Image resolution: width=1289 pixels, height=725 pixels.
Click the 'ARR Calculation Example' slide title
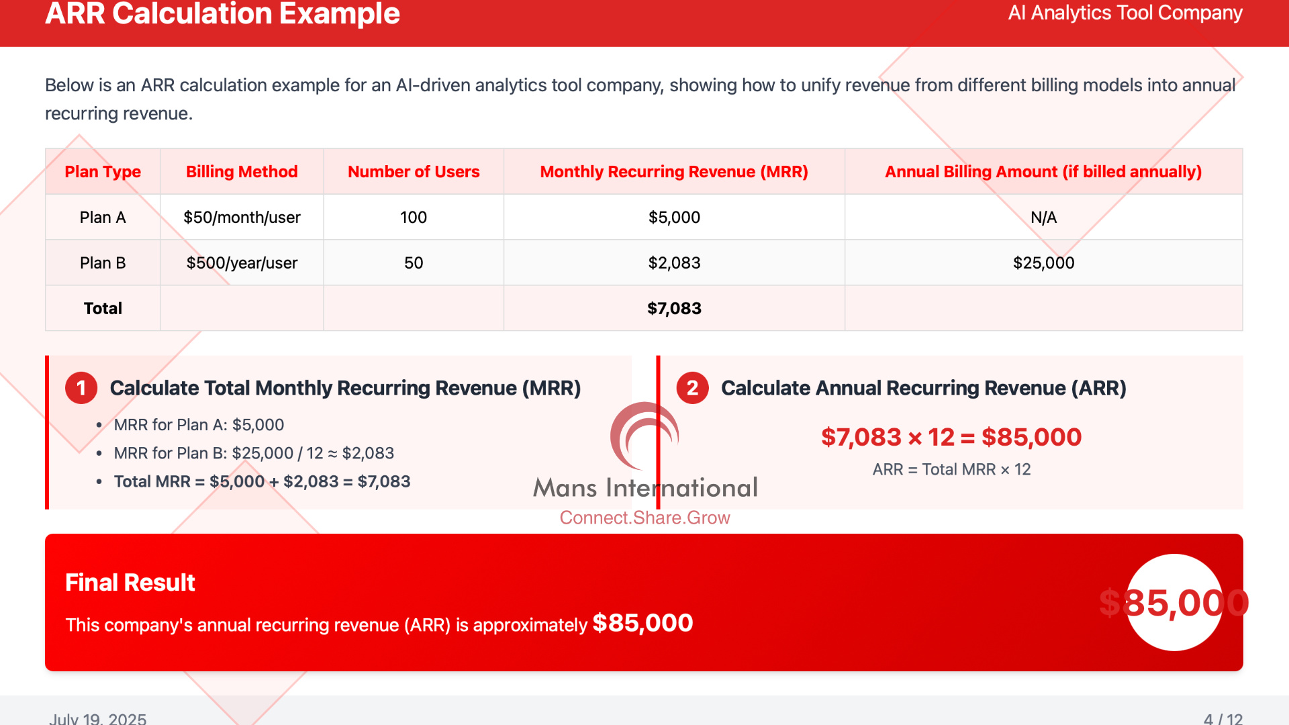[x=222, y=13]
